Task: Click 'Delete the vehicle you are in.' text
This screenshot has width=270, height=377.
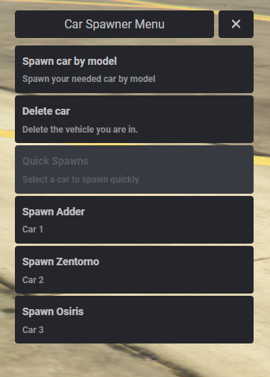Action: tap(80, 130)
